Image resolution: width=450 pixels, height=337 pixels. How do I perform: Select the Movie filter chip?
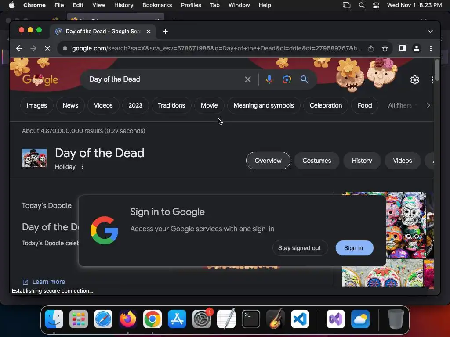coord(209,105)
